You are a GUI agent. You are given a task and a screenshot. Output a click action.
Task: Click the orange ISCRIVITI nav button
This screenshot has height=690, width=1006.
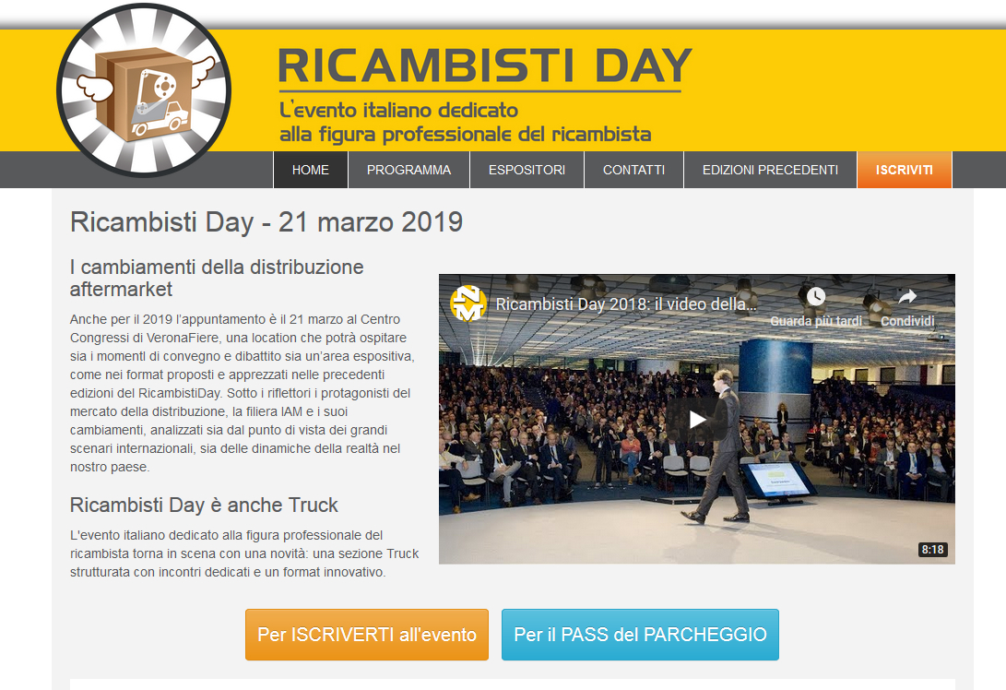point(904,170)
